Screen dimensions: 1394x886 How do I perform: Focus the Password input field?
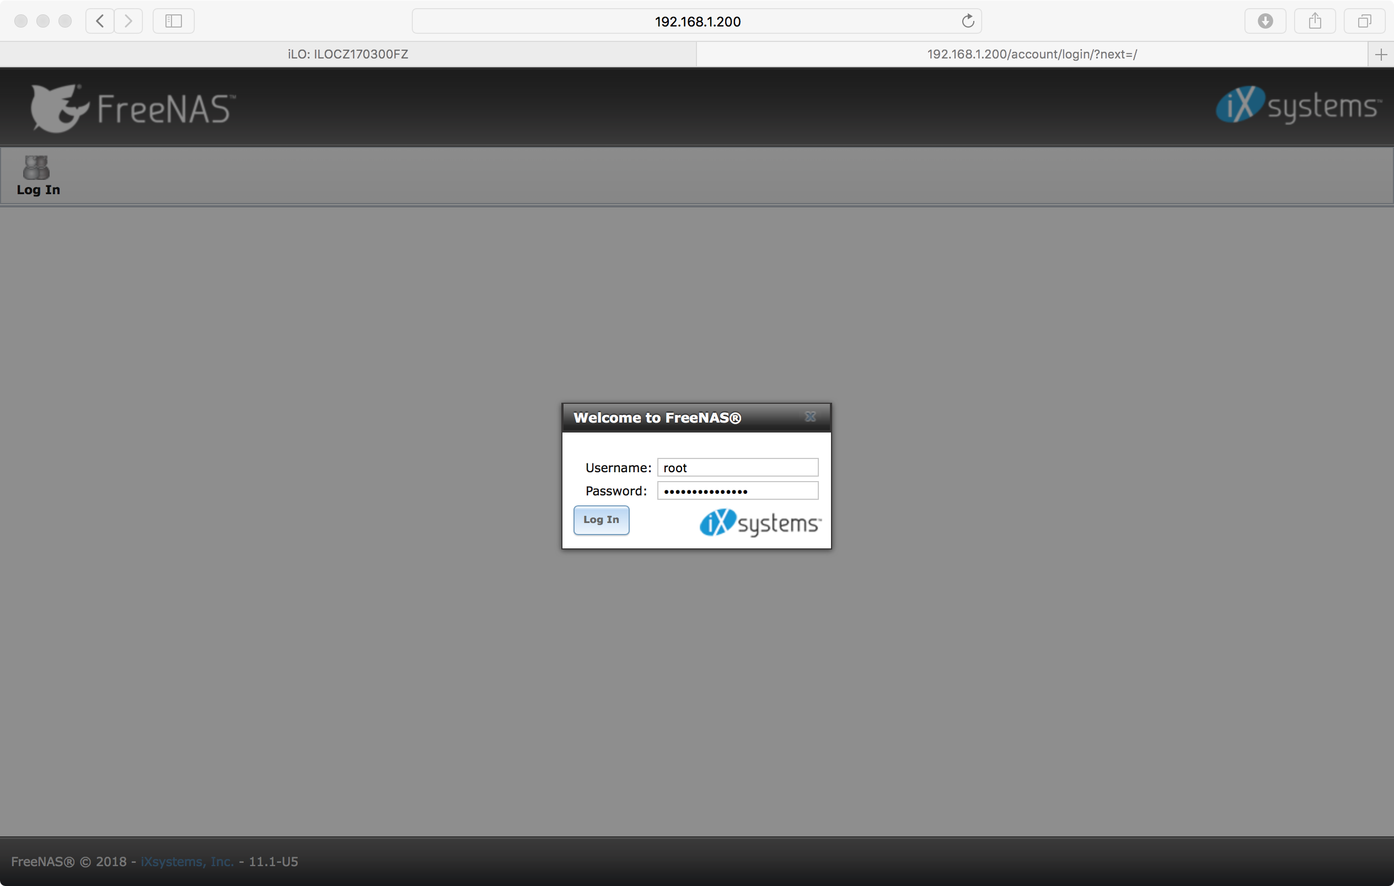point(737,491)
